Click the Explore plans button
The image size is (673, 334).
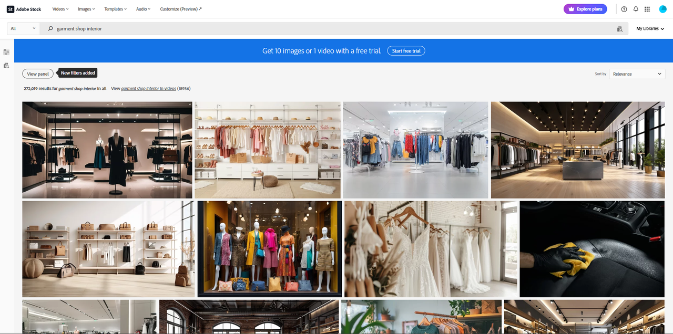point(585,9)
